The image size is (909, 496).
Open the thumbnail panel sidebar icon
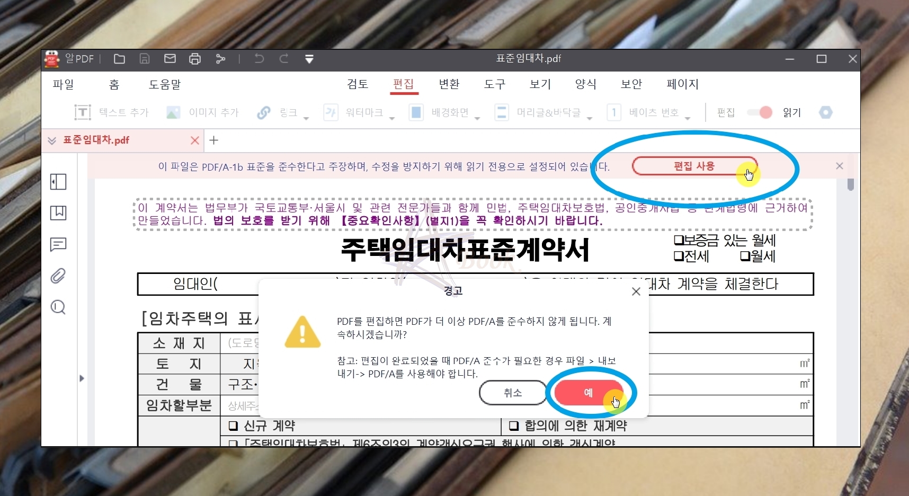(58, 182)
